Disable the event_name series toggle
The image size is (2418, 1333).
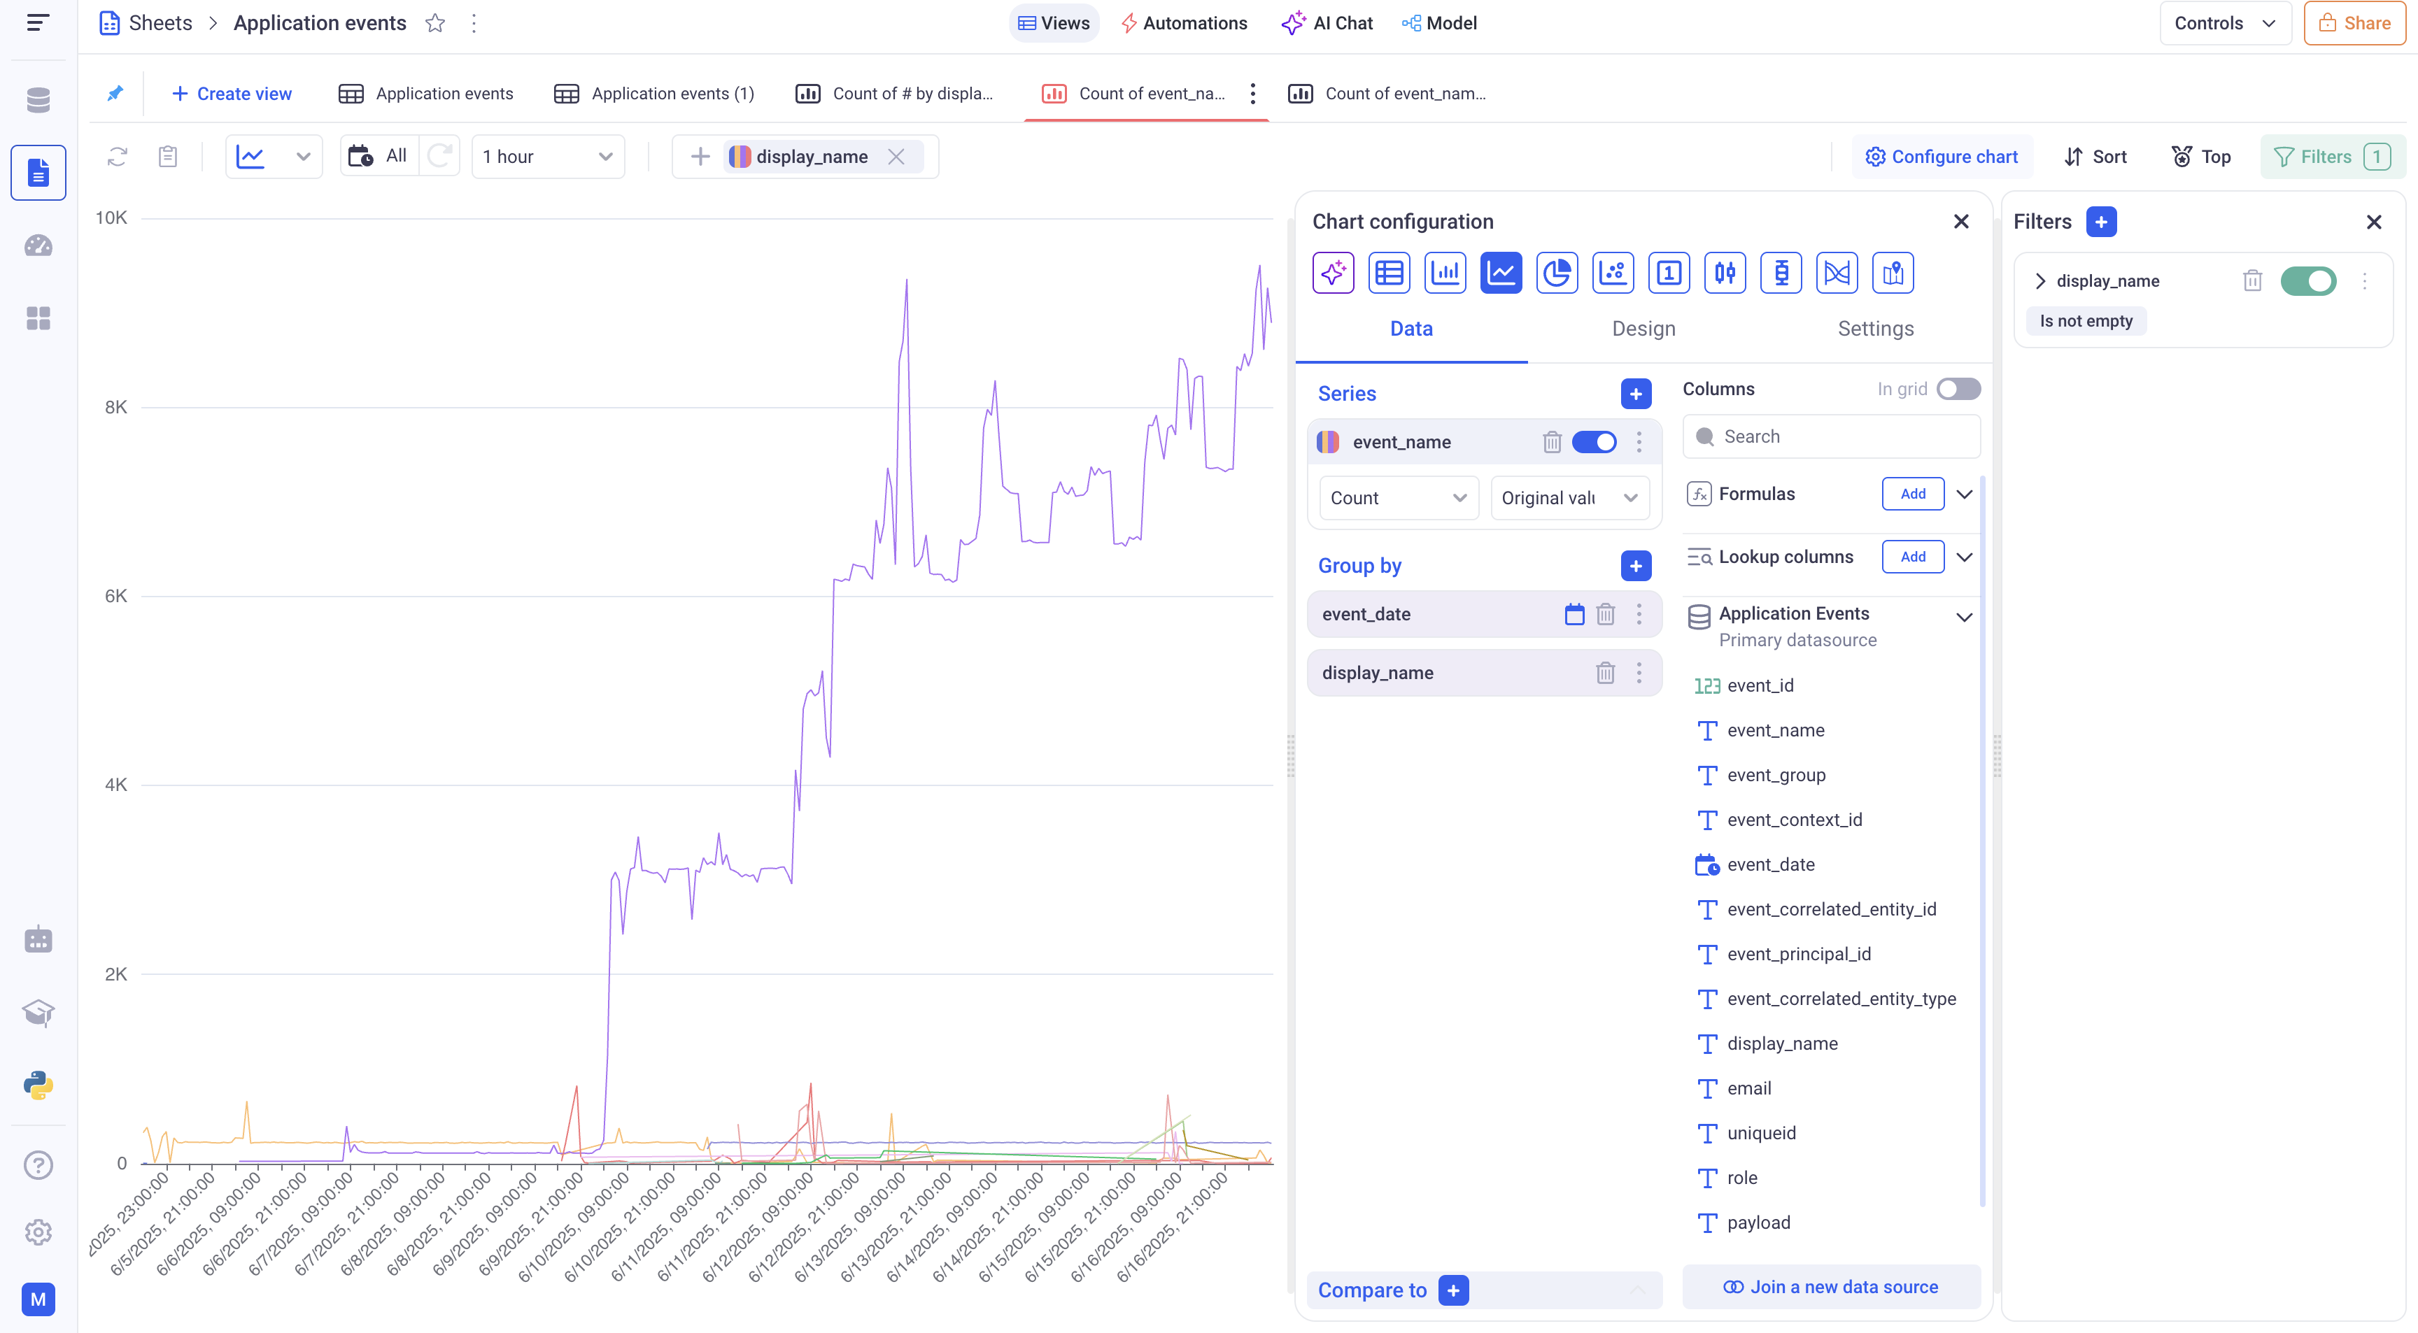(1594, 442)
